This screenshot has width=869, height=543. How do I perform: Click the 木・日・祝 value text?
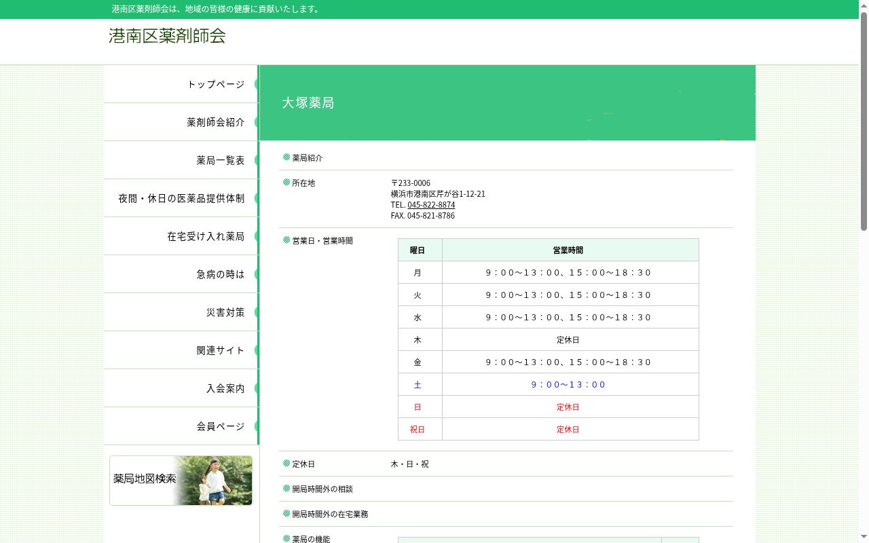[x=410, y=464]
